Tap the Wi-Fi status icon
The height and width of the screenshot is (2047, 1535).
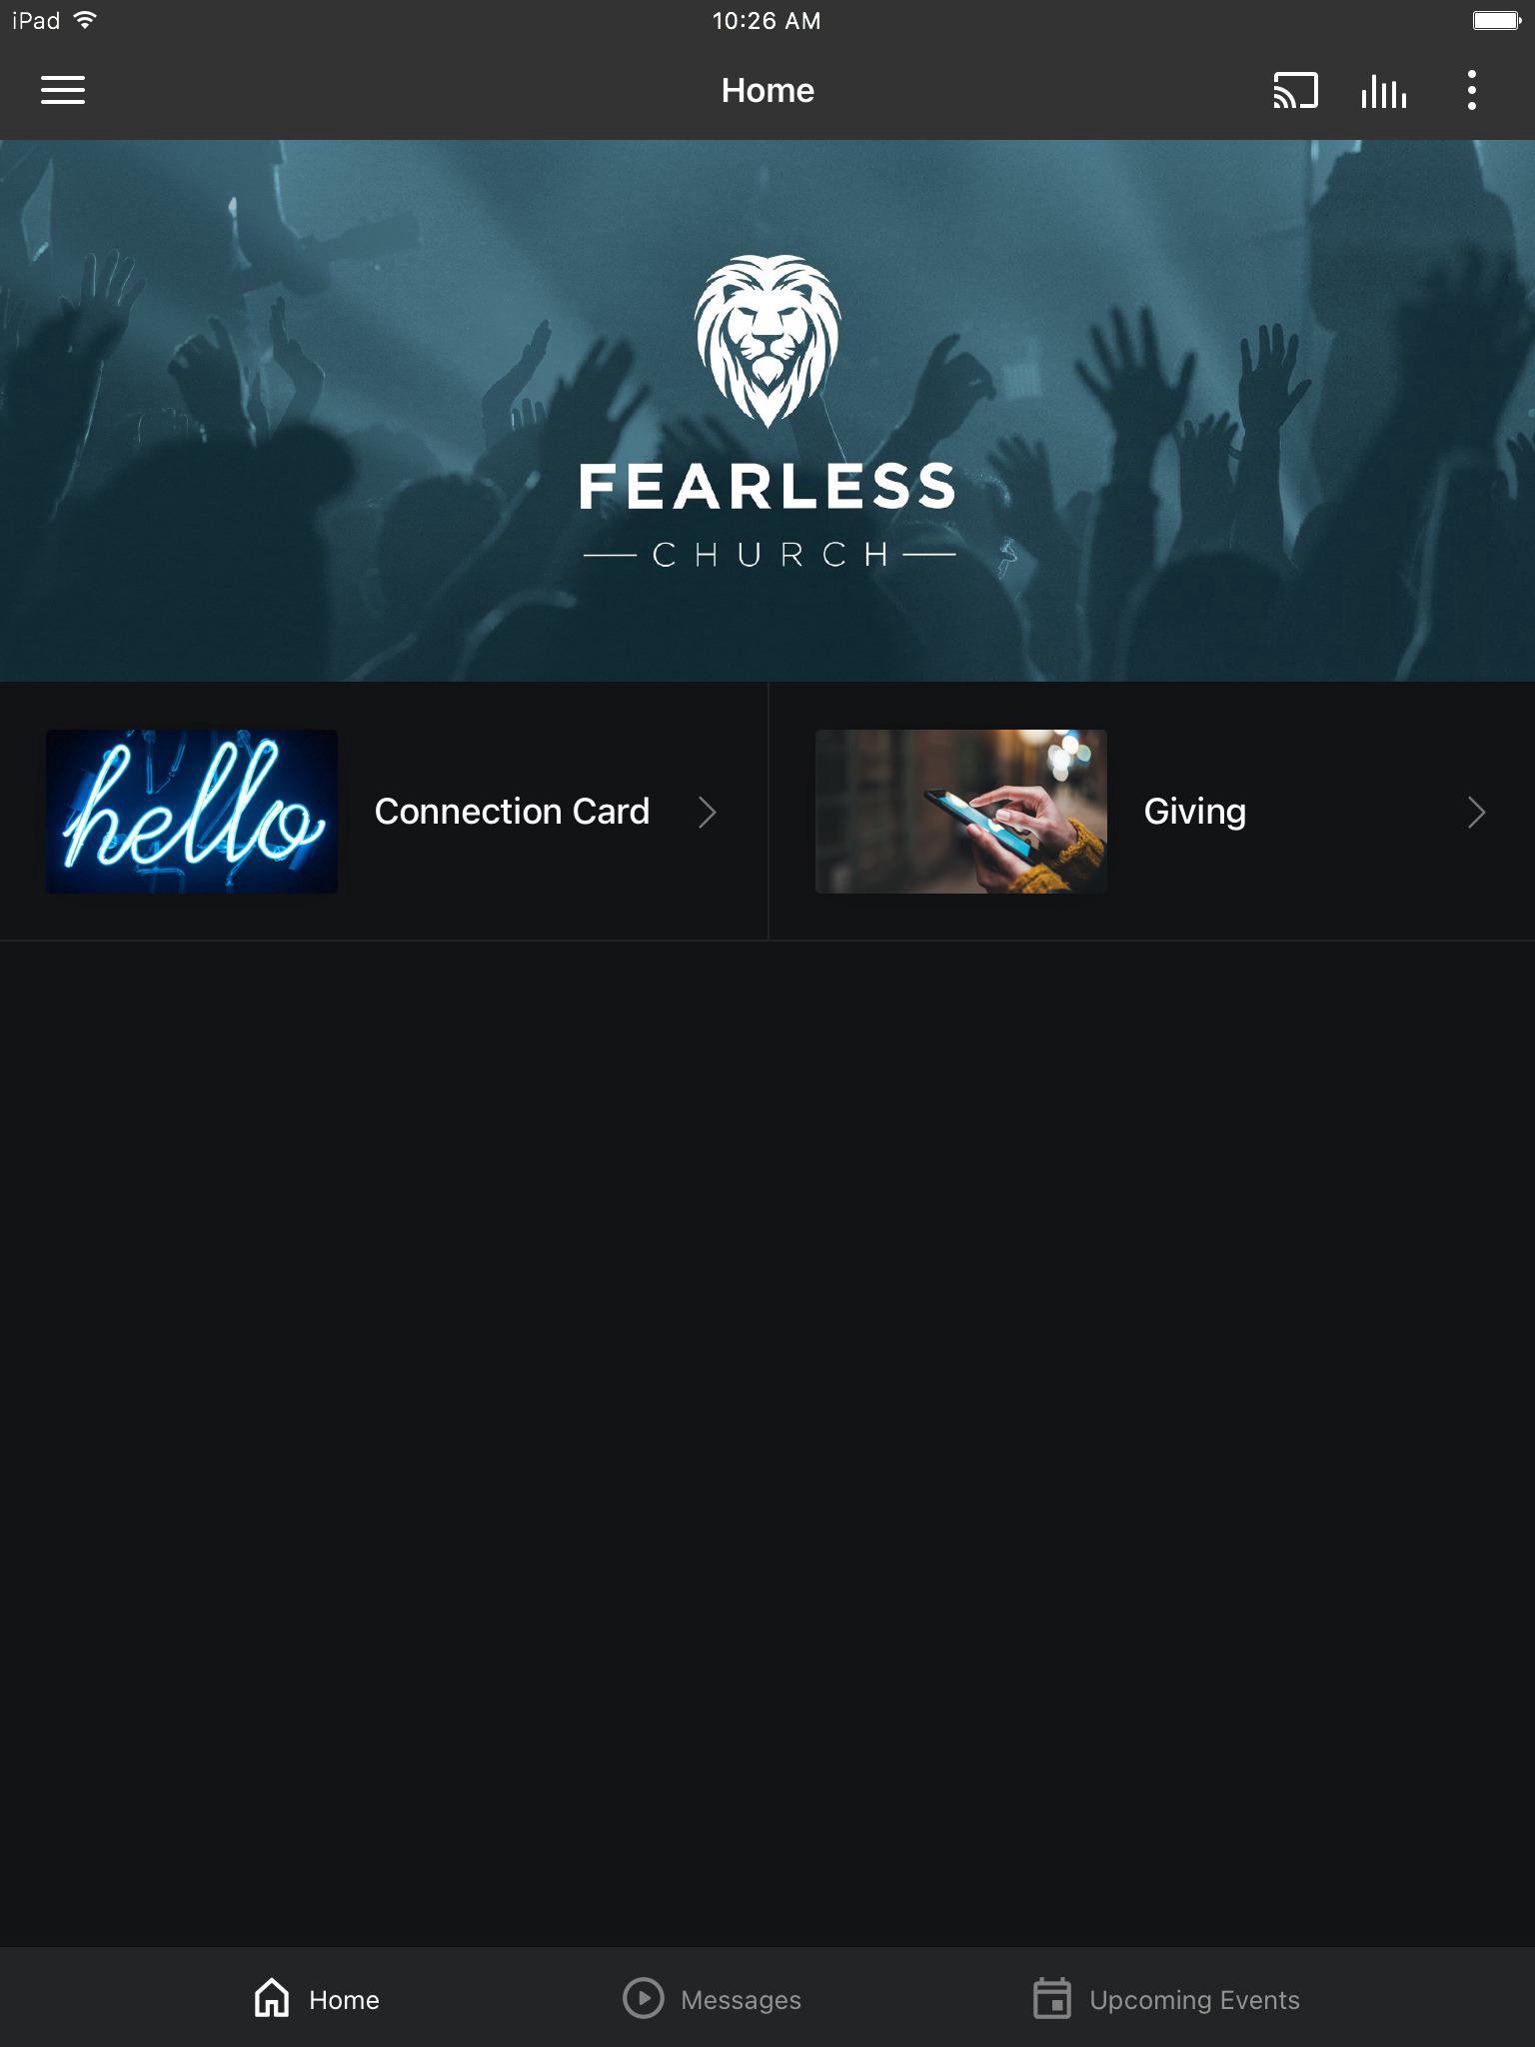pyautogui.click(x=86, y=20)
